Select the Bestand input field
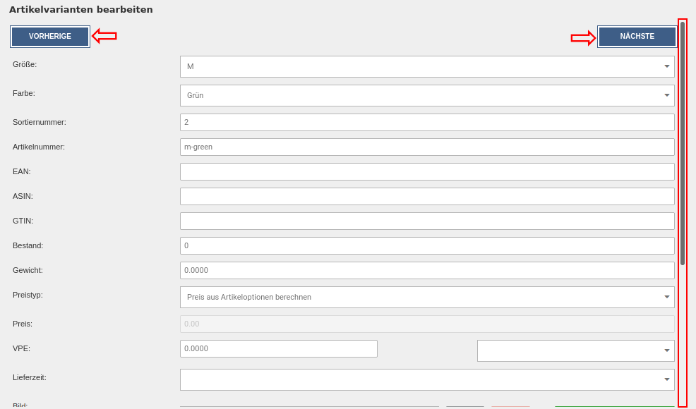Viewport: 696px width, 409px height. pos(427,246)
